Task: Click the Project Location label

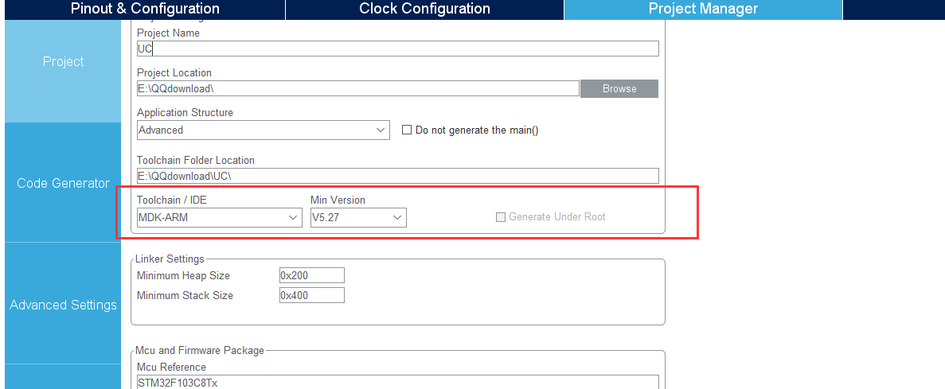Action: click(174, 73)
